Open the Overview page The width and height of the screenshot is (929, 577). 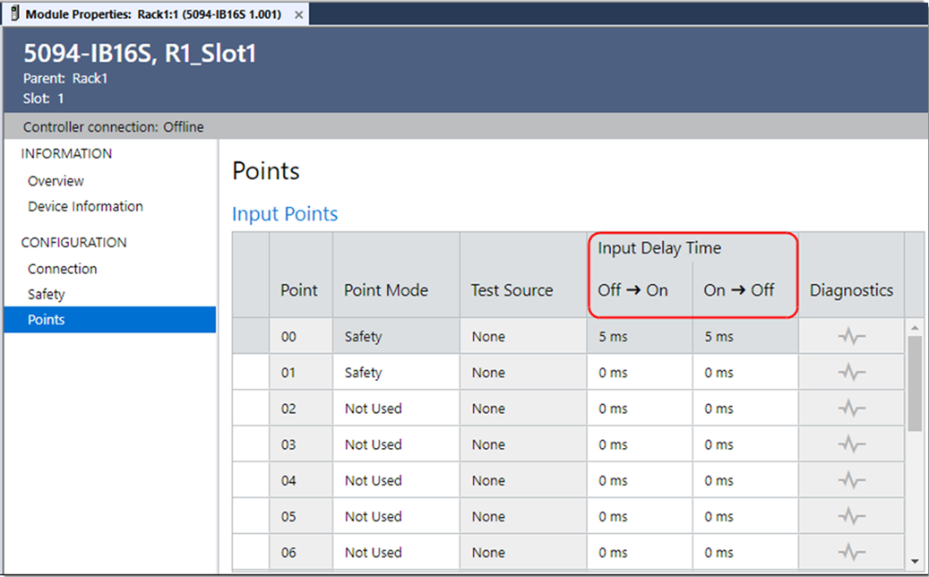(56, 181)
